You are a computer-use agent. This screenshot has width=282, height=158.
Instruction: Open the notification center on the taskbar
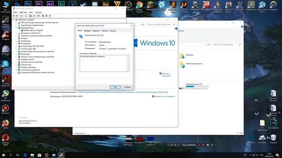[277, 155]
